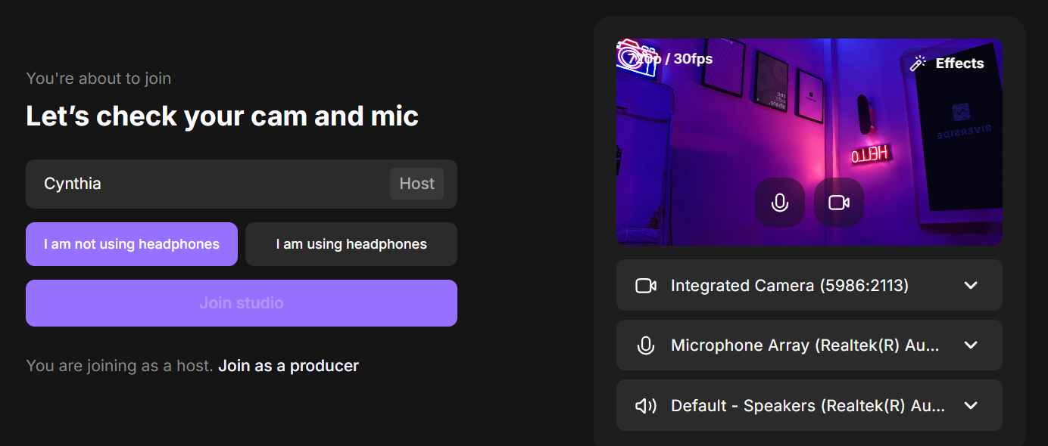
Task: Mute the microphone in the video preview
Action: pos(779,203)
